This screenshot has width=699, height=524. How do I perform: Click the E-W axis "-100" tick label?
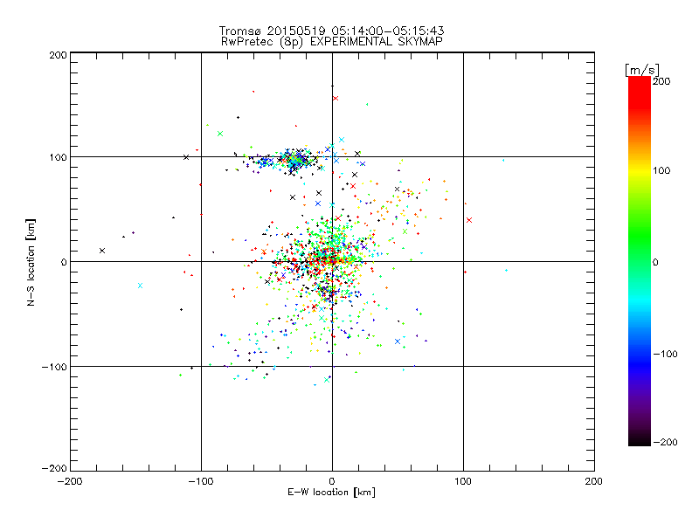[x=201, y=481]
